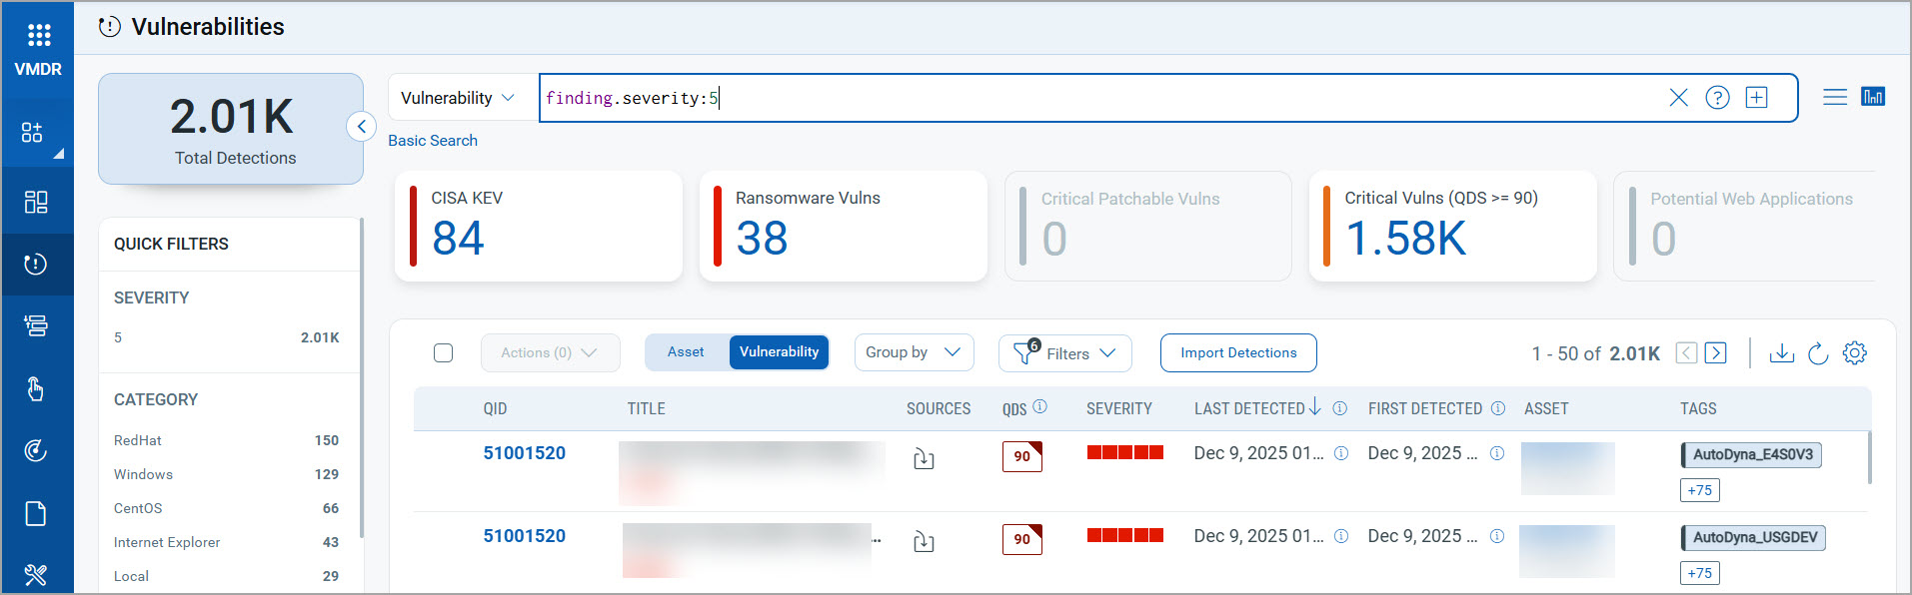Open QID 51001520 in second row
This screenshot has height=595, width=1912.
click(x=525, y=536)
